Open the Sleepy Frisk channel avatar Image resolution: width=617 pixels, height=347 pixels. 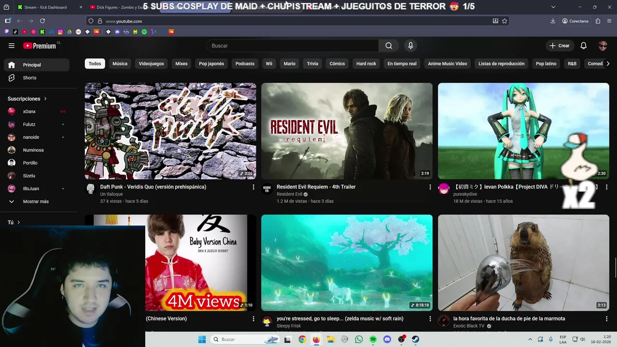tap(267, 320)
